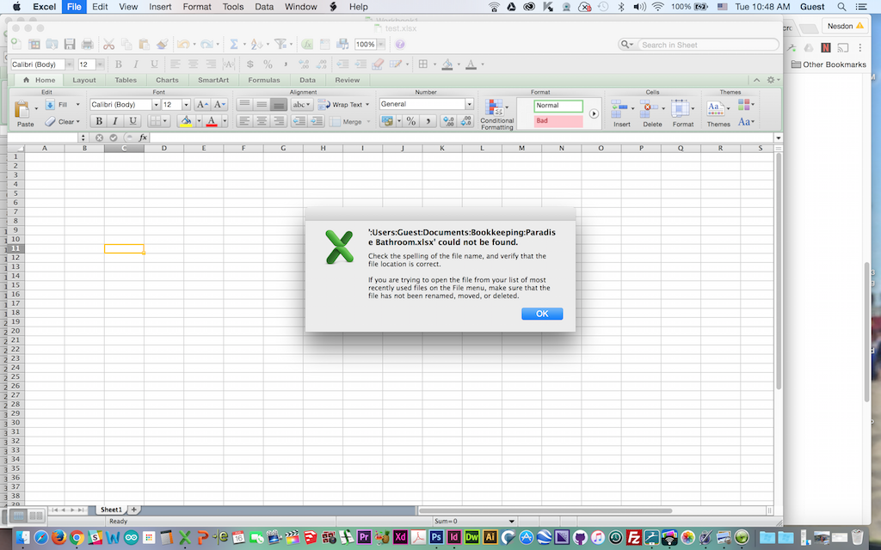Switch to Page Layout view button
This screenshot has height=550, width=881.
(x=36, y=516)
